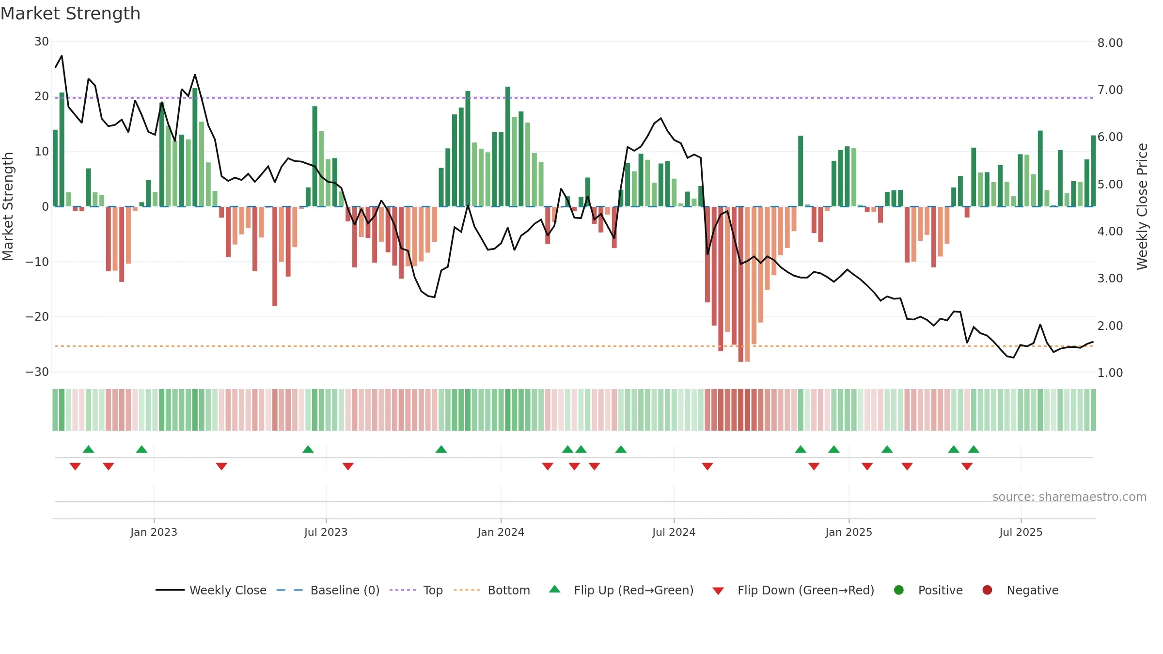This screenshot has width=1163, height=654.
Task: Toggle the Bottom legend line entry
Action: [x=491, y=590]
